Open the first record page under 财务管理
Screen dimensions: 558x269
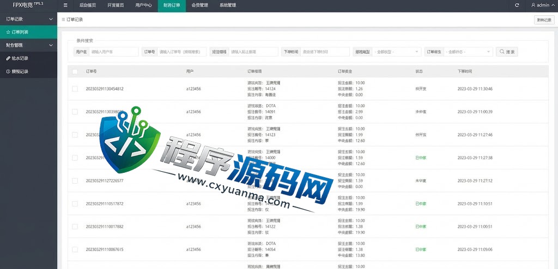tap(28, 58)
